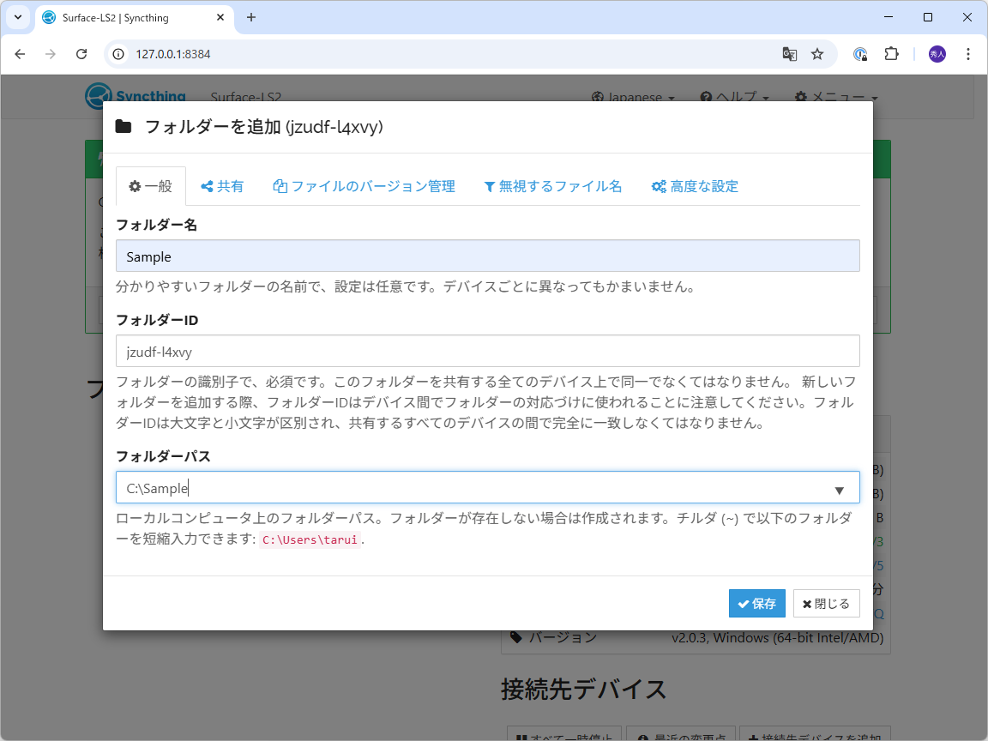Click the フォルダー名 input containing Sample
The width and height of the screenshot is (988, 741).
click(488, 256)
